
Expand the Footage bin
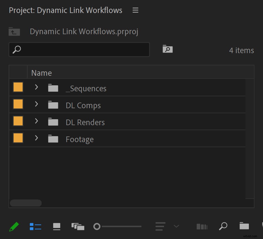36,138
